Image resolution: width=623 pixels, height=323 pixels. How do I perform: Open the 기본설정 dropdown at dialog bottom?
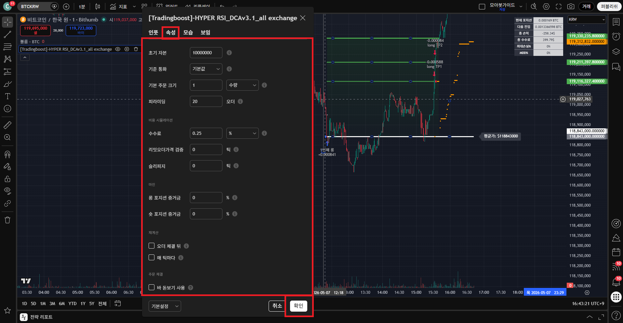(x=165, y=306)
